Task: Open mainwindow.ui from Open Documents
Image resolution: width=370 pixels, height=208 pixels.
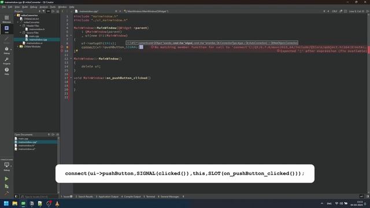Action: [x=27, y=149]
